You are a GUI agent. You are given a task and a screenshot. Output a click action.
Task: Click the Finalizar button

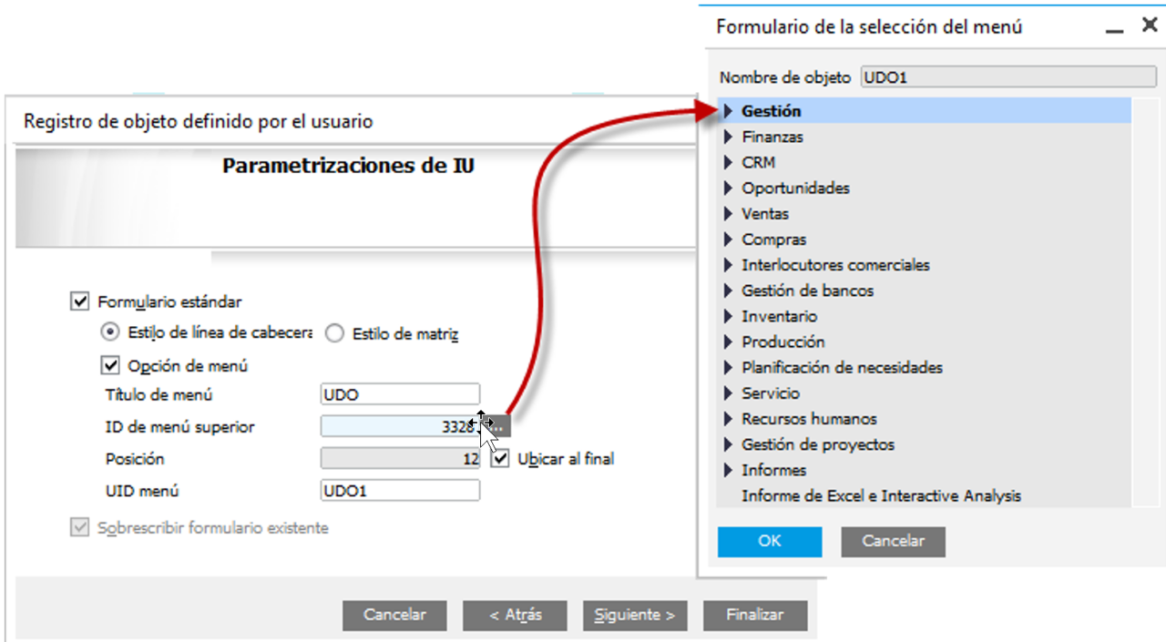tap(755, 615)
